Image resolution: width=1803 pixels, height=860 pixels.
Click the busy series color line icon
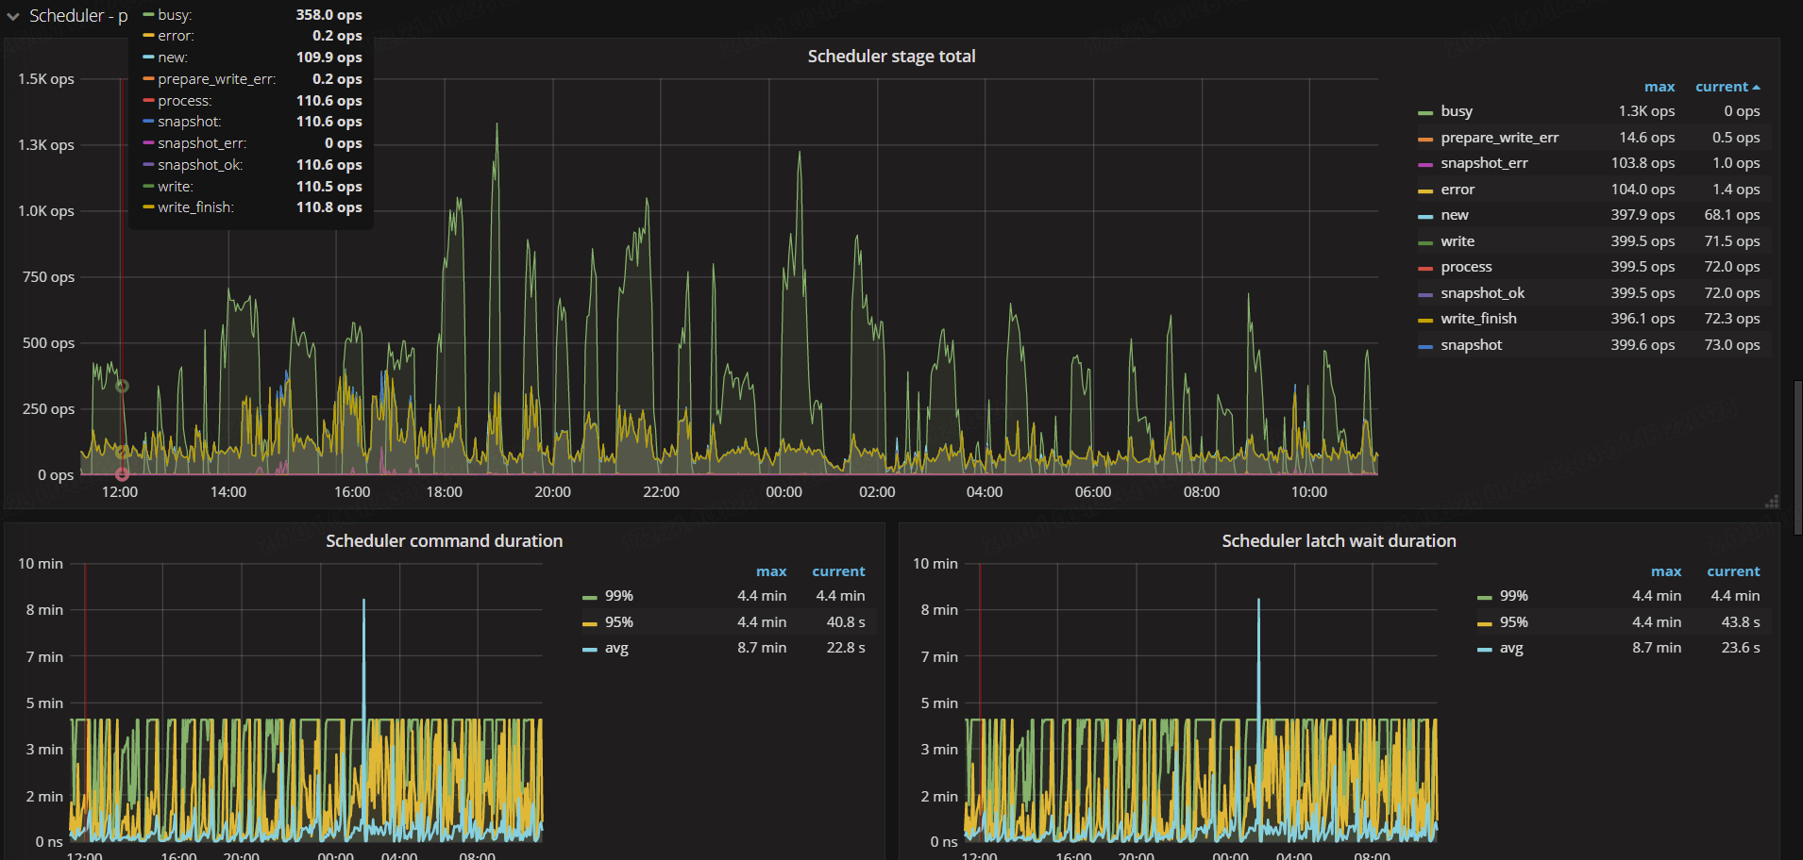(x=1425, y=112)
